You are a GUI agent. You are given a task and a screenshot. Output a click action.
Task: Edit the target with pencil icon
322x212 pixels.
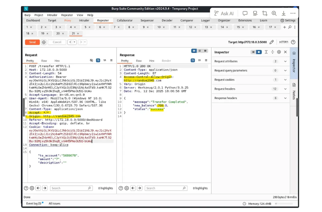[x=272, y=42]
